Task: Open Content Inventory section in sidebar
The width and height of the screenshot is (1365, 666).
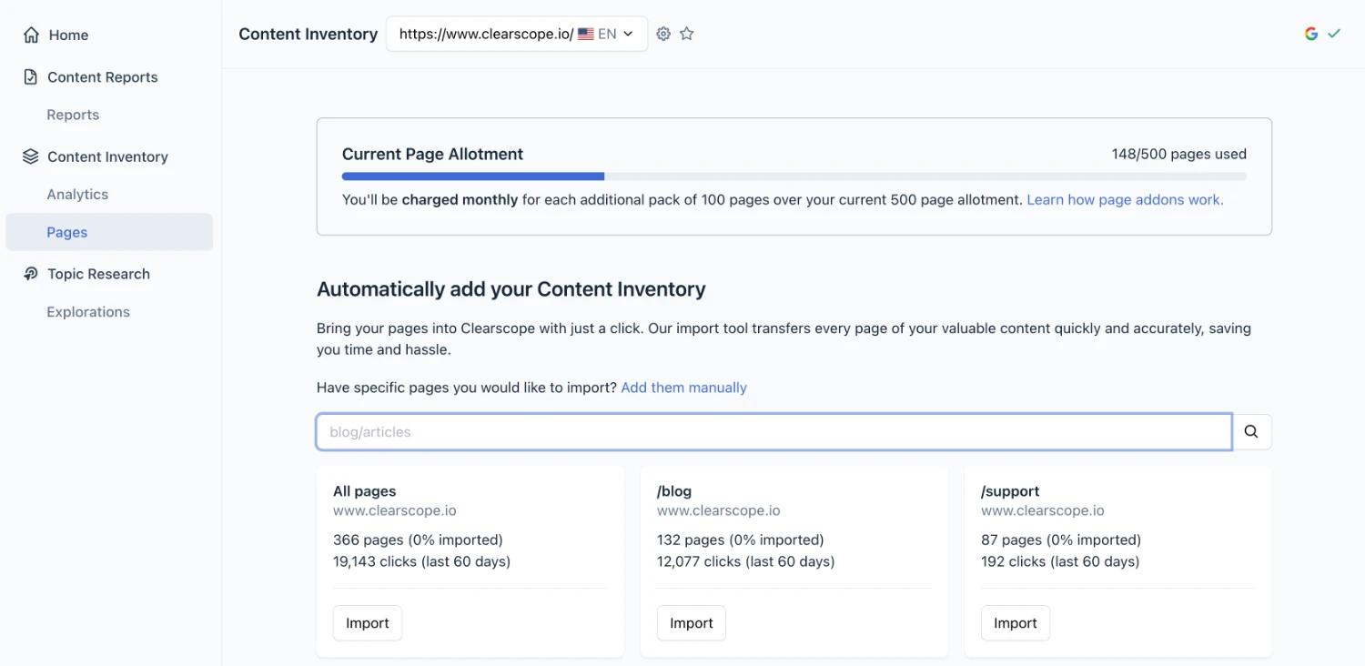Action: [107, 156]
